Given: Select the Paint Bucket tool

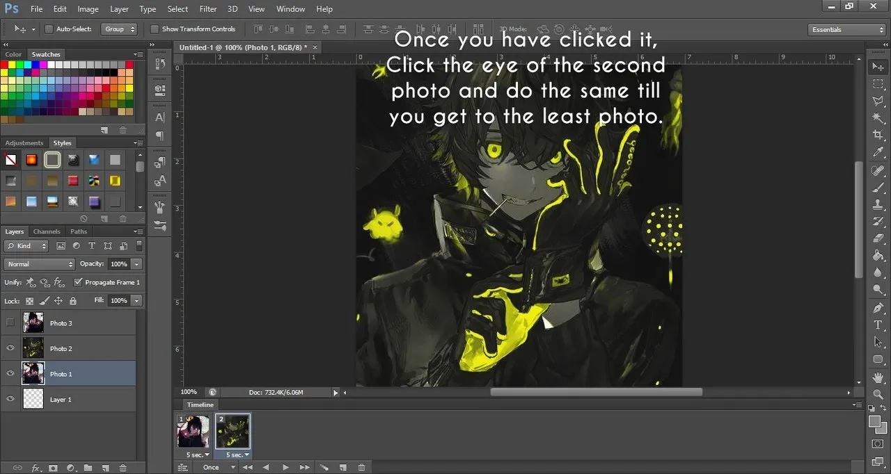Looking at the screenshot, I should point(878,256).
